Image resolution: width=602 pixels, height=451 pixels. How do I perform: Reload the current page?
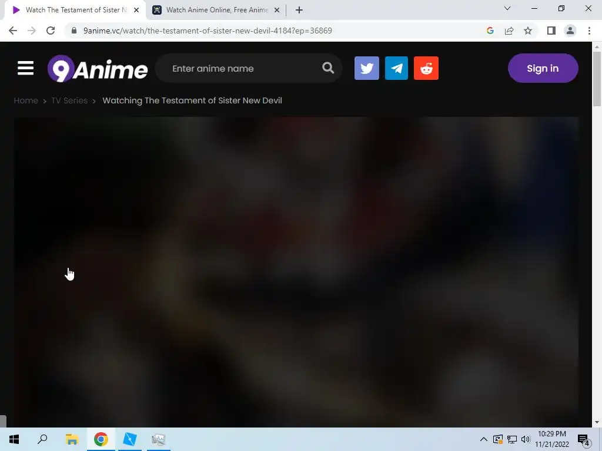[51, 31]
